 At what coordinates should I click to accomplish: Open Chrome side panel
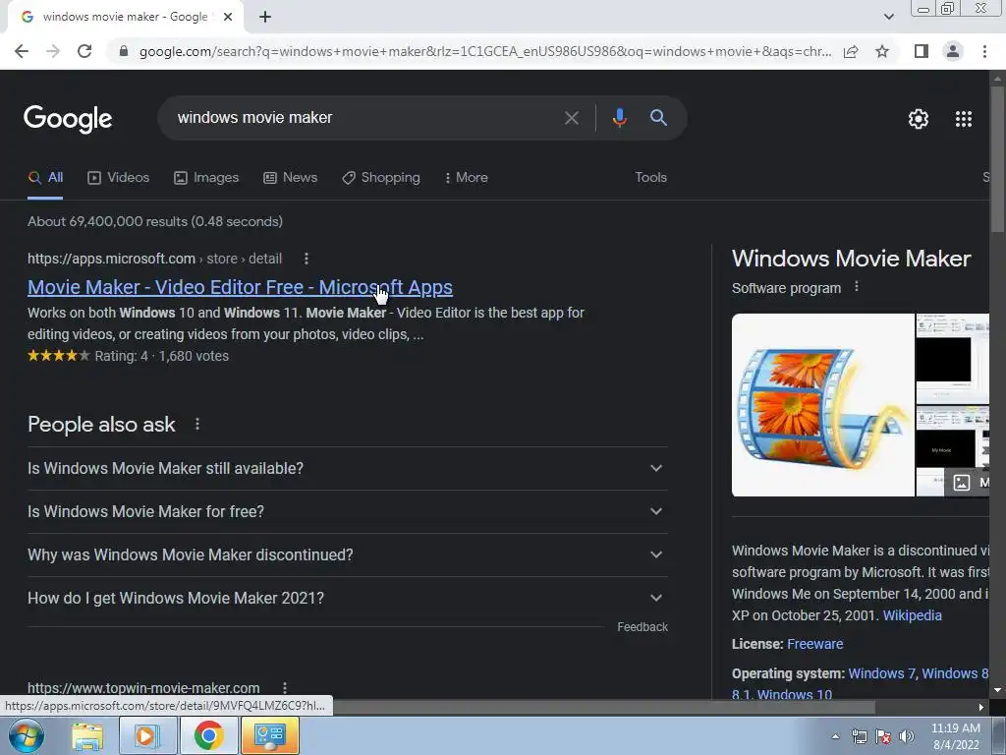[922, 51]
